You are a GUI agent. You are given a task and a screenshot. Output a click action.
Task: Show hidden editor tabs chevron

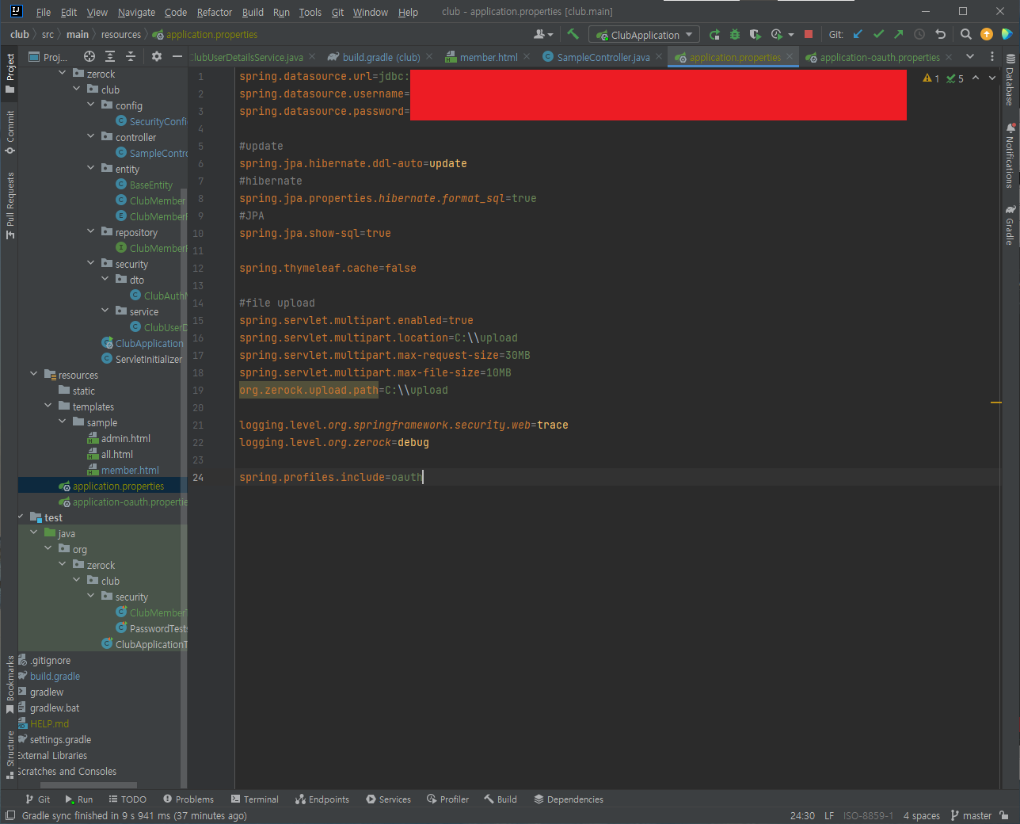(970, 56)
